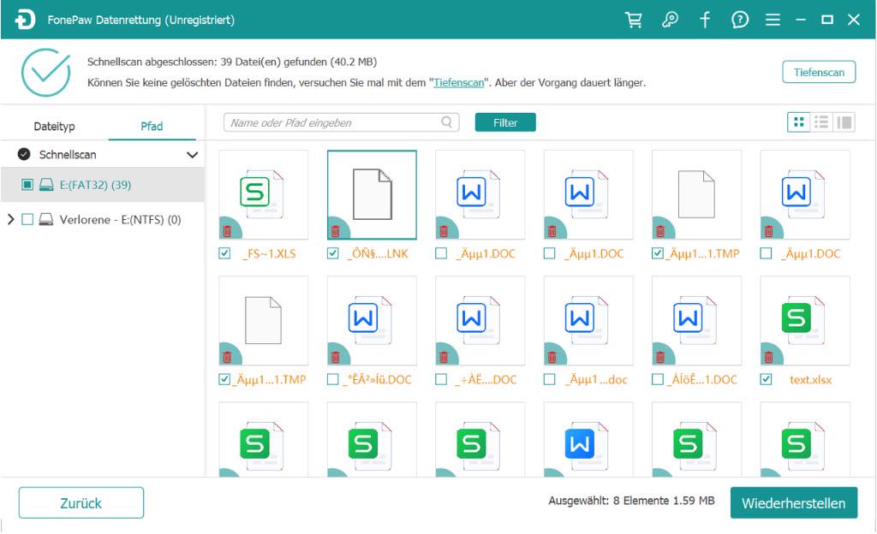Select the _°ÊÂ²»Íü.DOC file thumbnail
Screen dimensions: 877x534
pyautogui.click(x=372, y=321)
